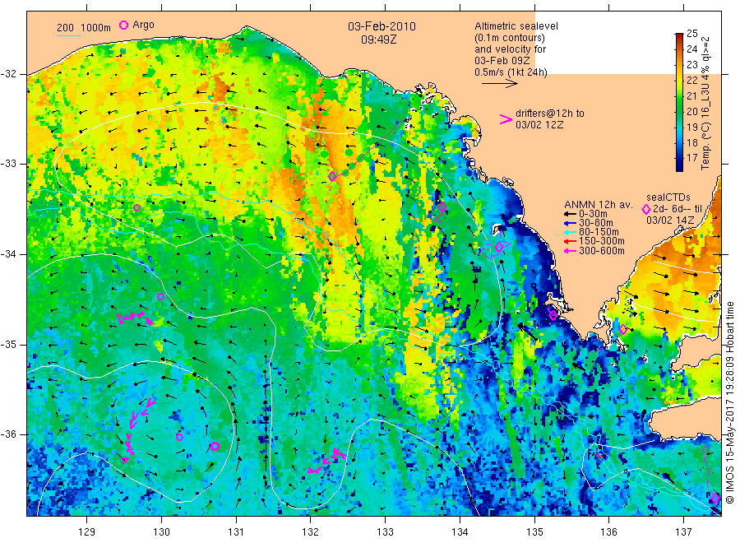This screenshot has height=543, width=740.
Task: Click the '2d- 6d-- til' legend text
Action: [678, 209]
